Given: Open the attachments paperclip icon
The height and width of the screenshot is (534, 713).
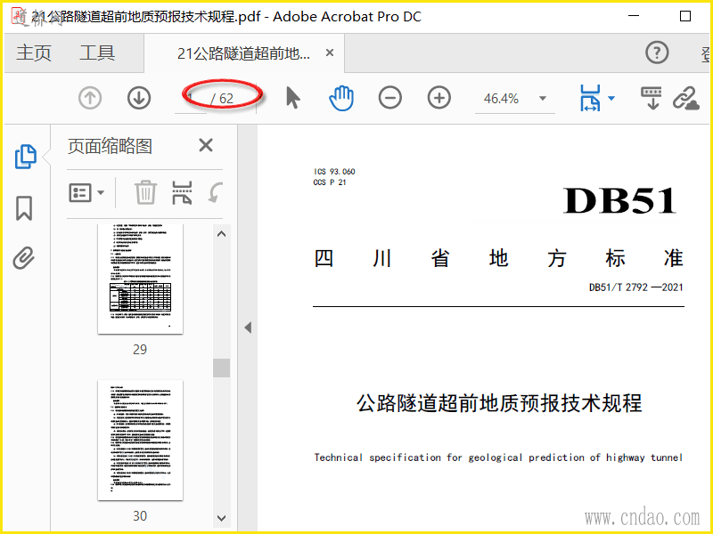Looking at the screenshot, I should pyautogui.click(x=24, y=258).
